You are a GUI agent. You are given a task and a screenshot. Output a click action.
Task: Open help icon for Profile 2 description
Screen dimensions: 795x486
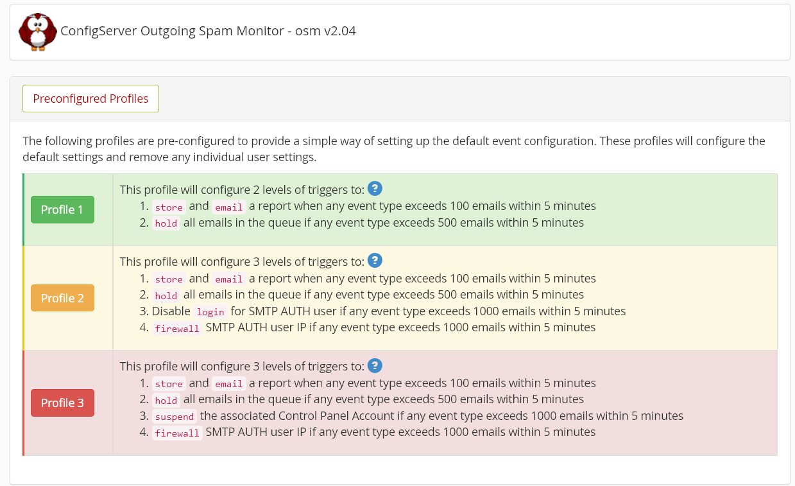pyautogui.click(x=375, y=261)
